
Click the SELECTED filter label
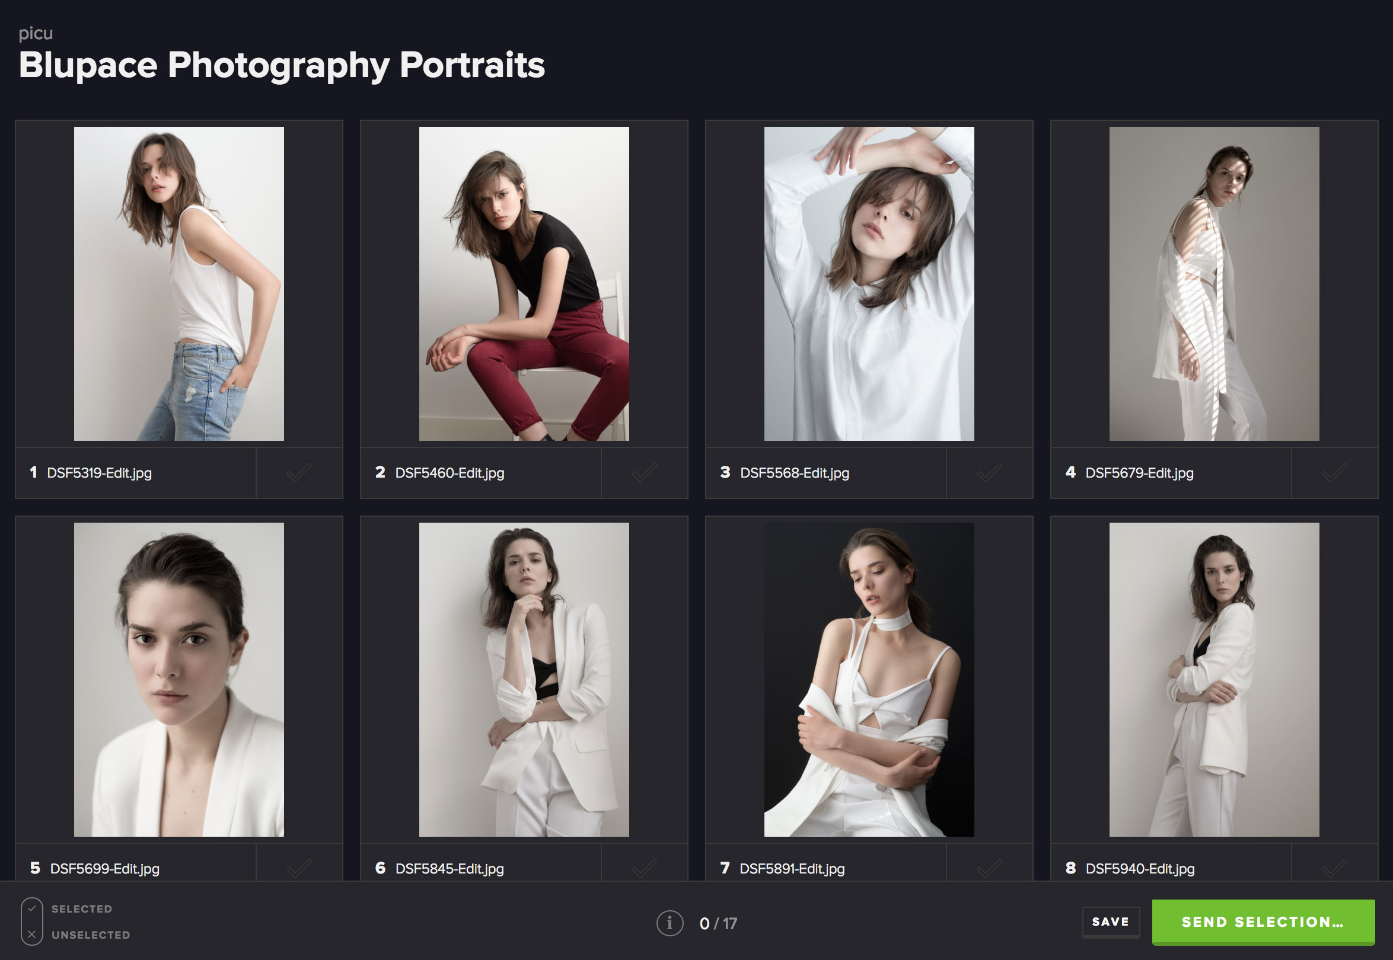[x=82, y=909]
